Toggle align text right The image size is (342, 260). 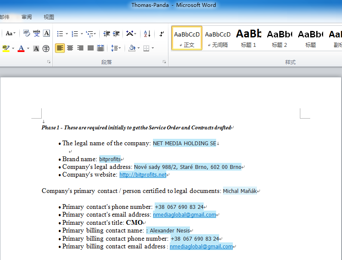click(80, 48)
